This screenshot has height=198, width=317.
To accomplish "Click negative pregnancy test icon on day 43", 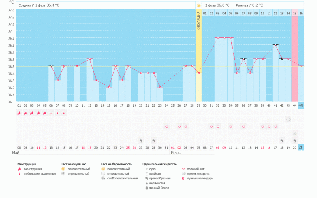I will 288,119.
